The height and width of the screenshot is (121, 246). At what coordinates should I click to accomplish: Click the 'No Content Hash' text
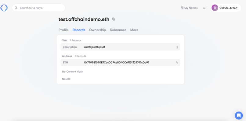click(72, 72)
